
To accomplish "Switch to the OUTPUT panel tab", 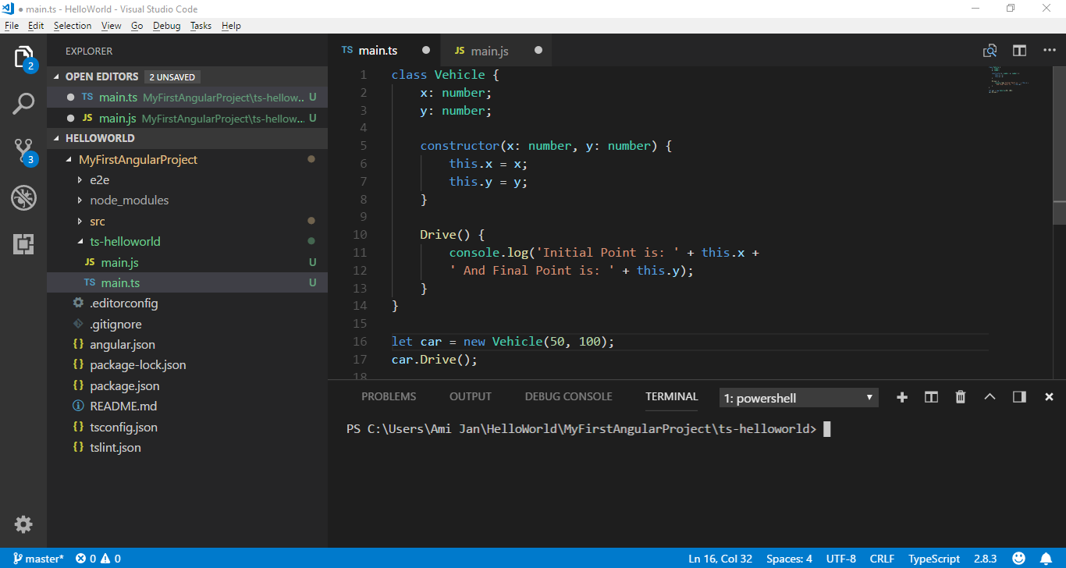I will point(471,396).
